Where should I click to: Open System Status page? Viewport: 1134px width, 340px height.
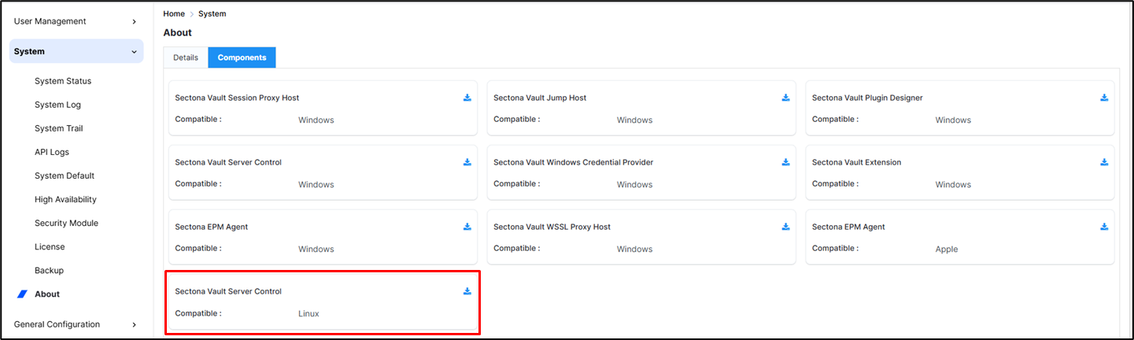(x=63, y=81)
